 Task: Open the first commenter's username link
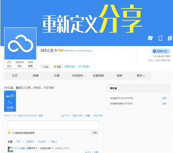[20, 148]
